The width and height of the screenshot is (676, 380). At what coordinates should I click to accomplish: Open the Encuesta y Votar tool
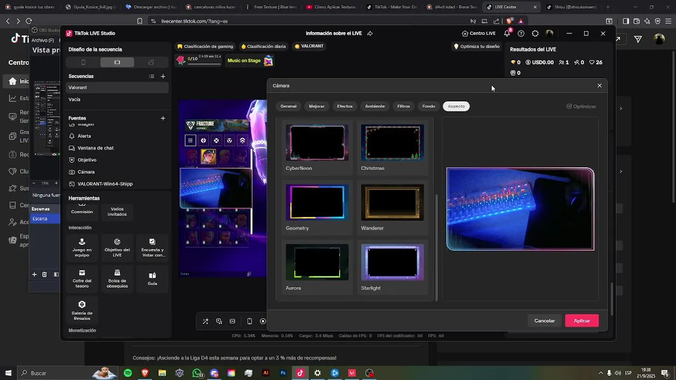coord(152,248)
